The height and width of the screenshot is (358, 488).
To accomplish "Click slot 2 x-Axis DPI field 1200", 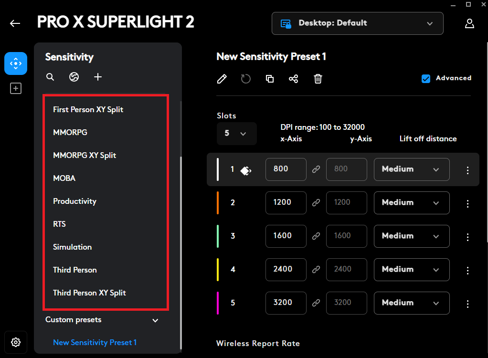I will (286, 203).
